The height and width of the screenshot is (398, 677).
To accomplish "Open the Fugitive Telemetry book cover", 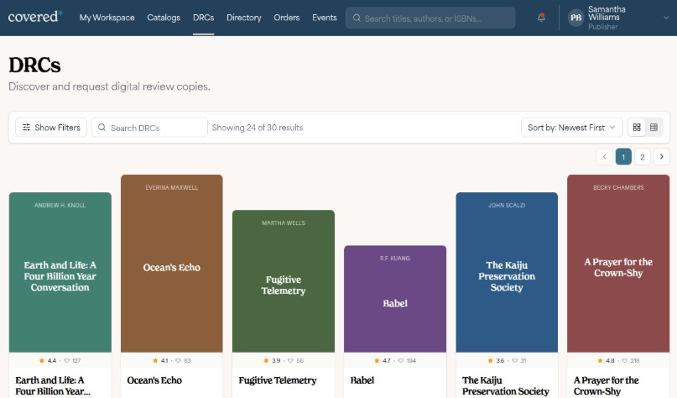I will [x=284, y=281].
